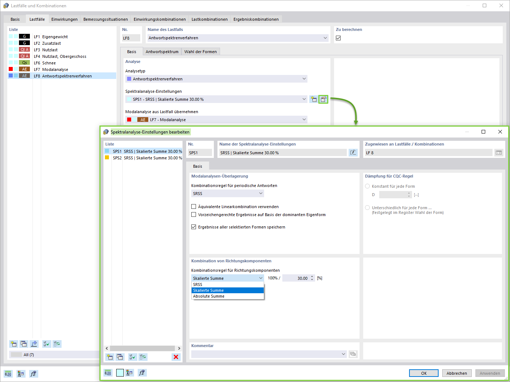Screen dimensions: 510x382
Task: Click add load arrow icon in back window
Action: [x=34, y=344]
